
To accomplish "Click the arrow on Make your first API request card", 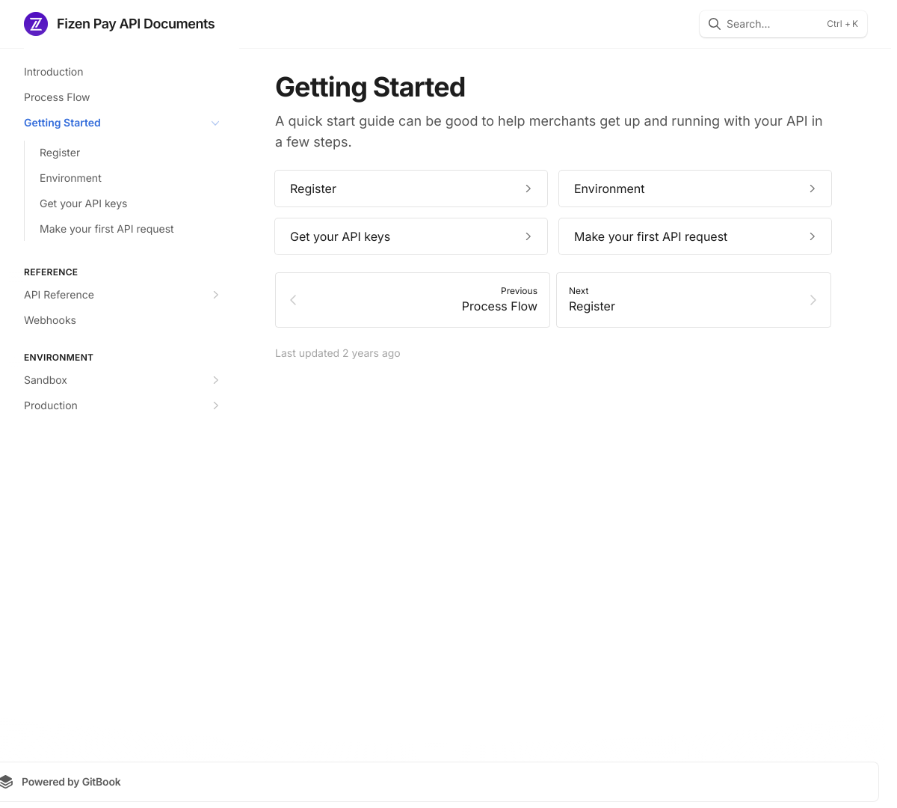I will (813, 236).
